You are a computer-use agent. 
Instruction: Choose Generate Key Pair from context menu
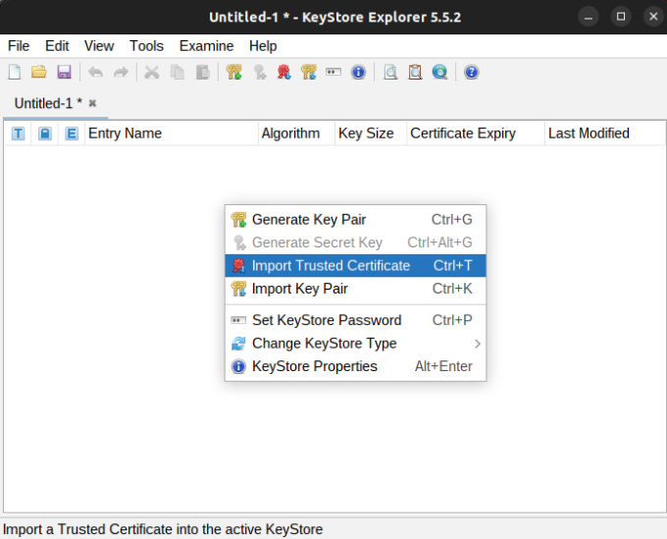click(356, 220)
